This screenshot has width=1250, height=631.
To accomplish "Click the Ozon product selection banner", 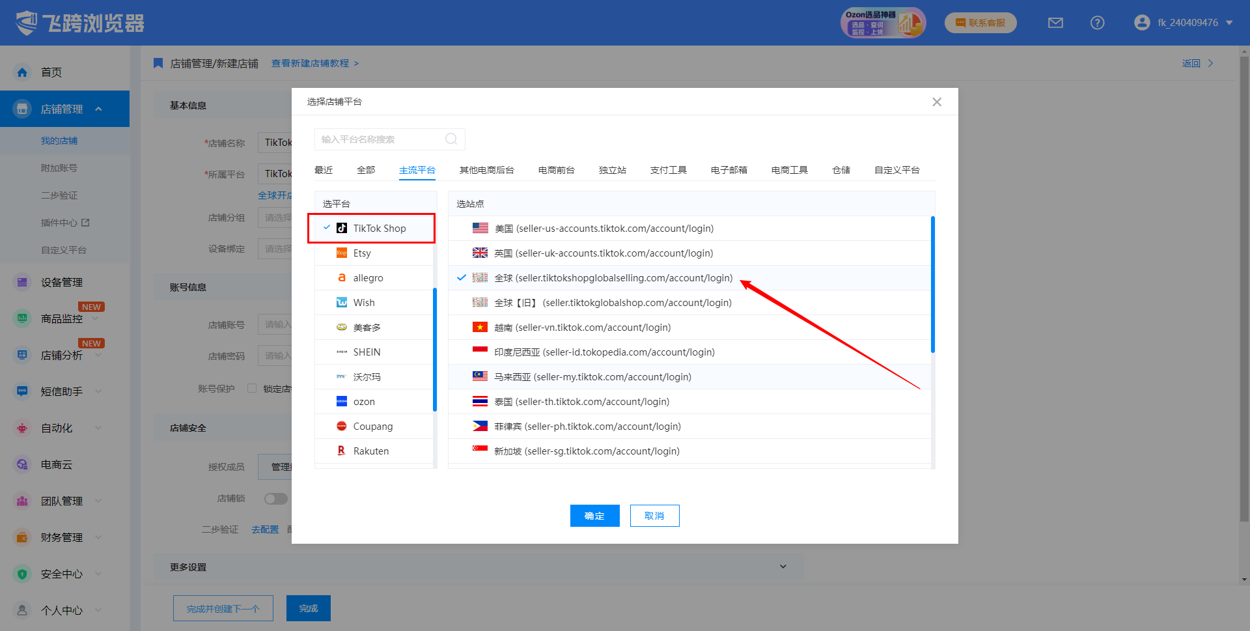I will click(882, 23).
